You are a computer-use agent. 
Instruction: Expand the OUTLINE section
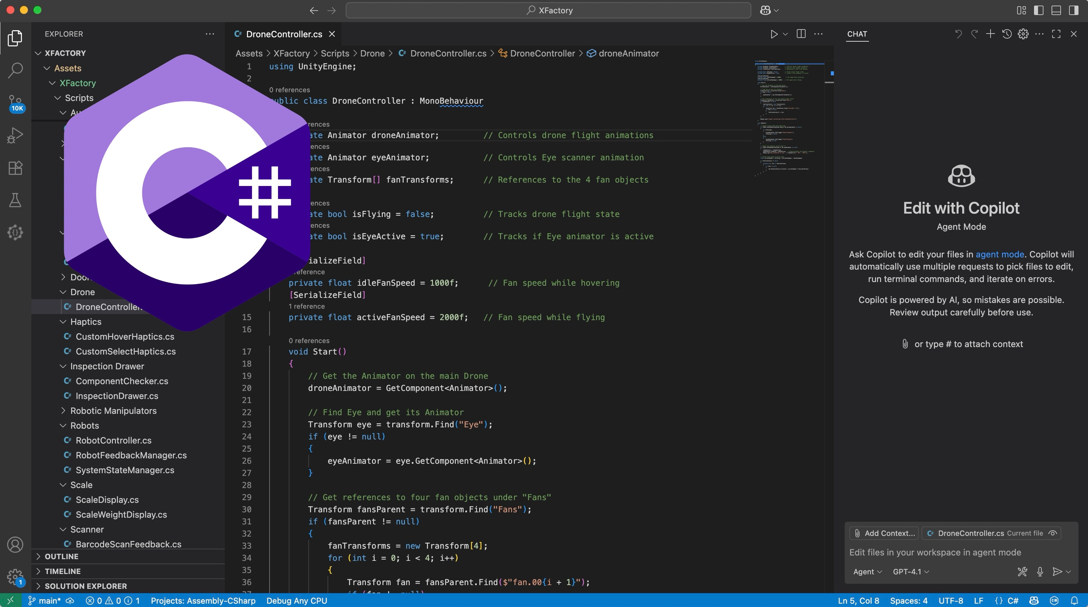(62, 556)
